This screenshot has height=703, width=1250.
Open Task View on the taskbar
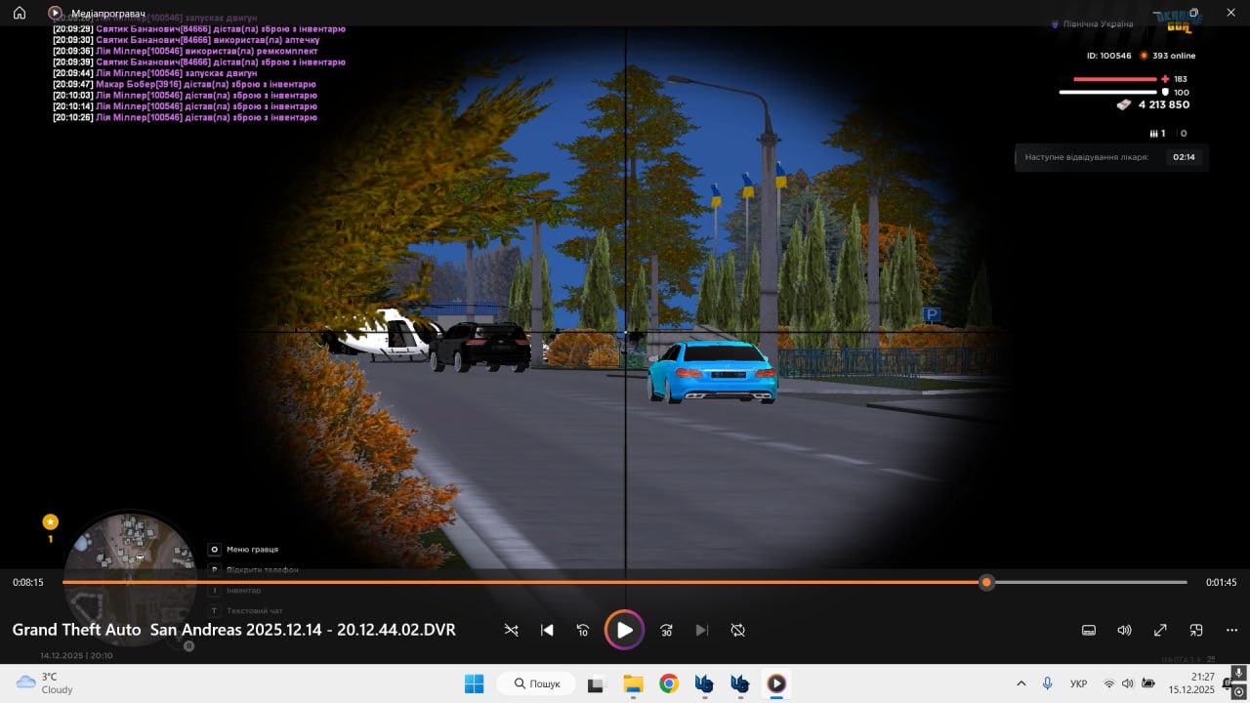click(596, 683)
